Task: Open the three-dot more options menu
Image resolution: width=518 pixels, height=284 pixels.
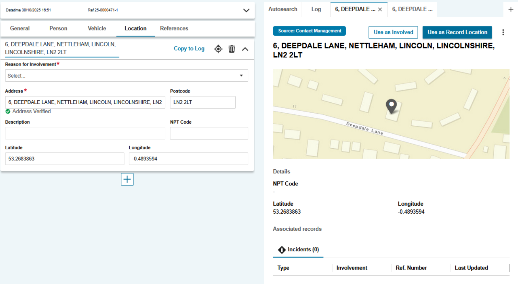Action: click(x=503, y=32)
